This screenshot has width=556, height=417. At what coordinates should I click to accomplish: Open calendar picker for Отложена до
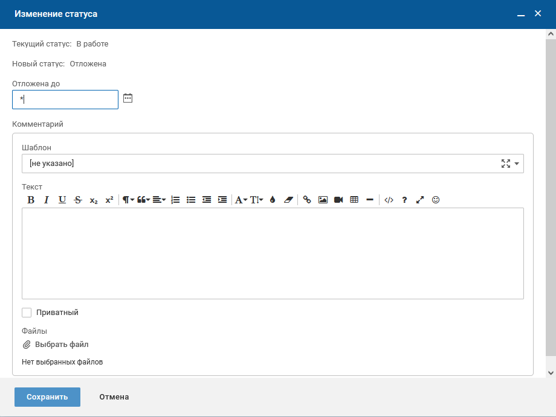click(128, 98)
